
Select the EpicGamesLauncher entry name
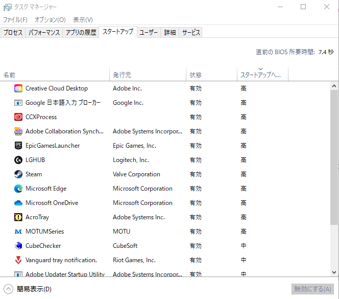(x=53, y=146)
